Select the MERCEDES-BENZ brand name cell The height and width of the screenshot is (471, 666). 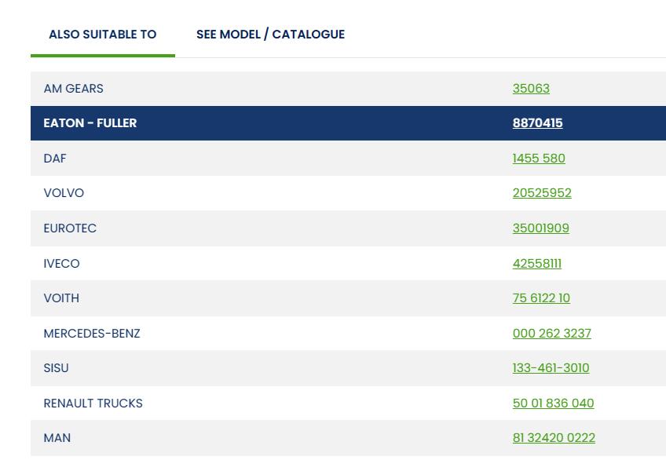(92, 334)
